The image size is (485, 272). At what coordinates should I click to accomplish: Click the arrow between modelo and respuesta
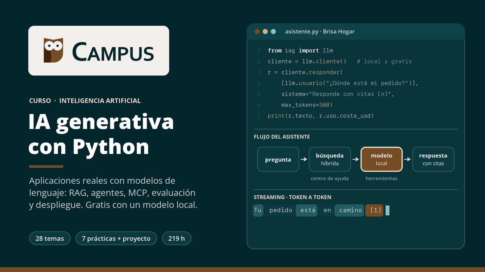(407, 160)
